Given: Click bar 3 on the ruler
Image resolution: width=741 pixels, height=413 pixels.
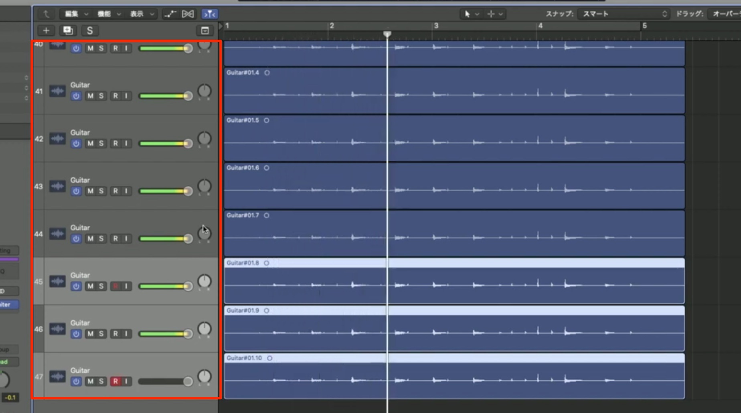Looking at the screenshot, I should pyautogui.click(x=436, y=26).
